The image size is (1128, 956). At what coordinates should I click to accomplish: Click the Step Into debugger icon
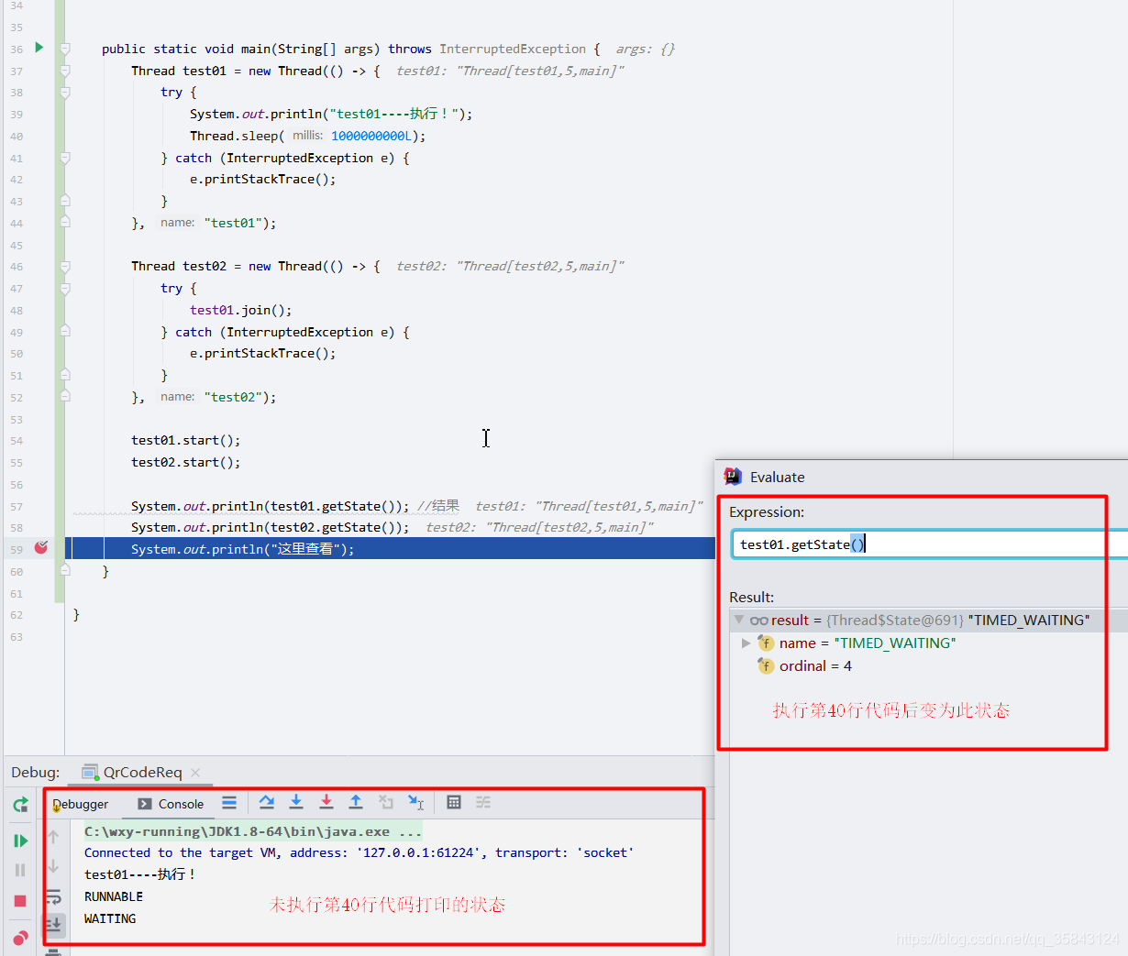click(296, 802)
